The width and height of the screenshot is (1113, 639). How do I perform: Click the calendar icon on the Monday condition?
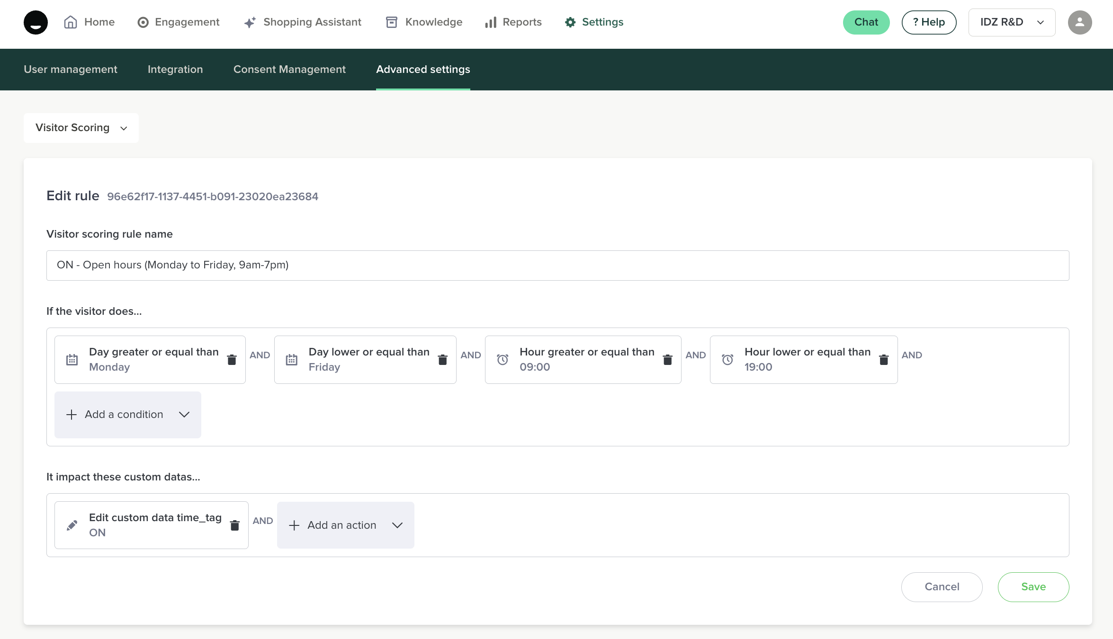72,360
